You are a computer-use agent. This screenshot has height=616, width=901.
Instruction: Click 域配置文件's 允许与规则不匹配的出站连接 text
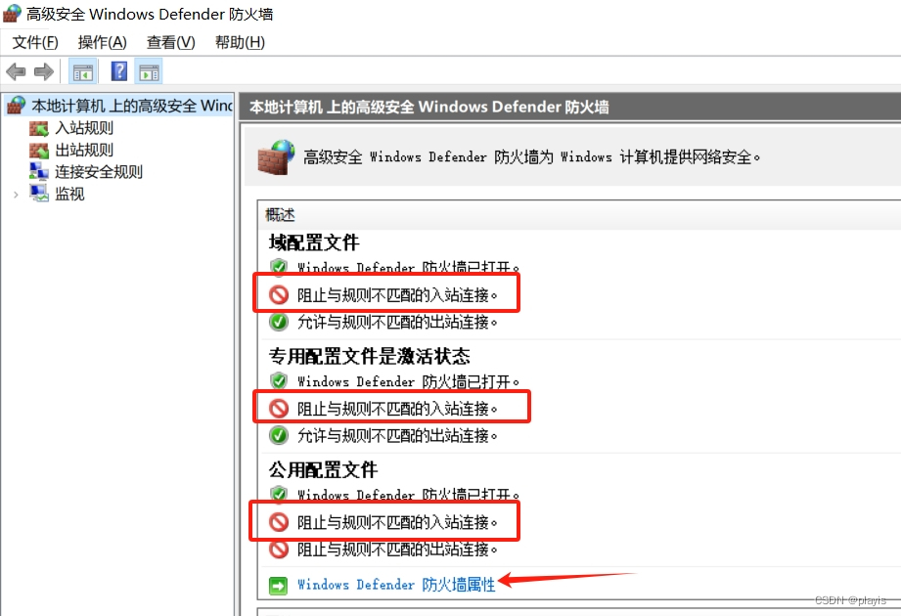point(397,322)
